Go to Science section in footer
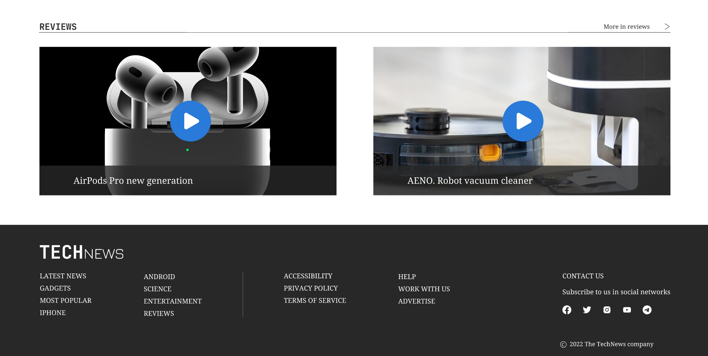Viewport: 708px width, 356px height. tap(157, 289)
